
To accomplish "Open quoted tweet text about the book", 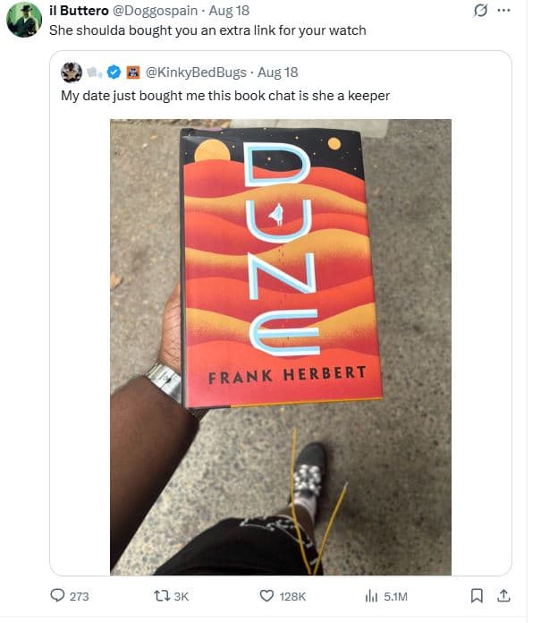I will click(x=225, y=96).
